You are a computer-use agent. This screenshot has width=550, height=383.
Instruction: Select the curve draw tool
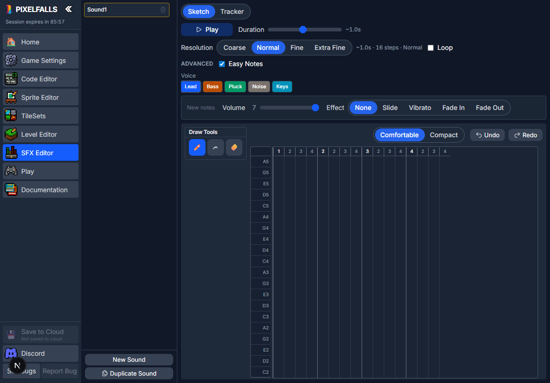(215, 147)
